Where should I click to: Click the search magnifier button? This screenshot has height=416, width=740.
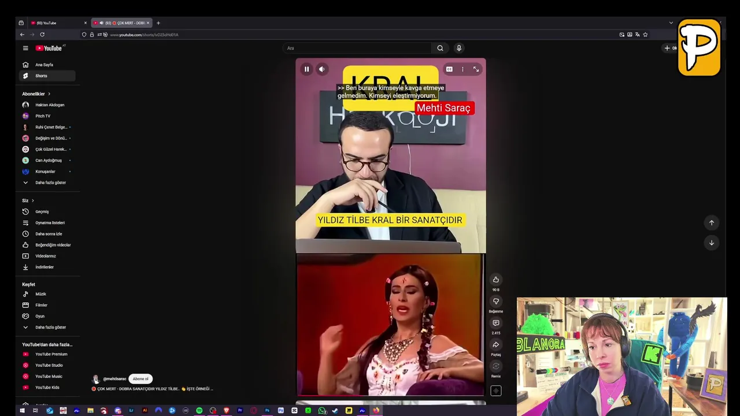click(x=440, y=48)
